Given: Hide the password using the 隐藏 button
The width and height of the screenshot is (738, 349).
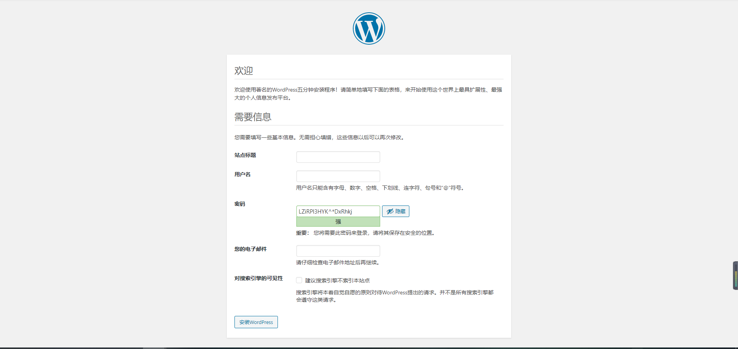Looking at the screenshot, I should coord(396,211).
